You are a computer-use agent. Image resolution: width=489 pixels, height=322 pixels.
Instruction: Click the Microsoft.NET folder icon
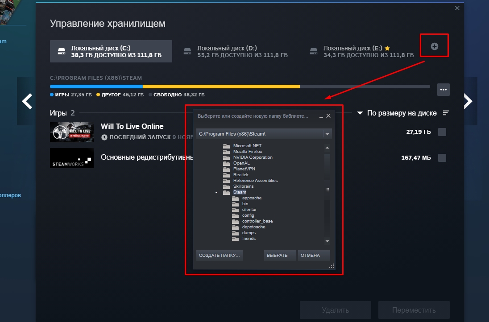[x=226, y=146]
